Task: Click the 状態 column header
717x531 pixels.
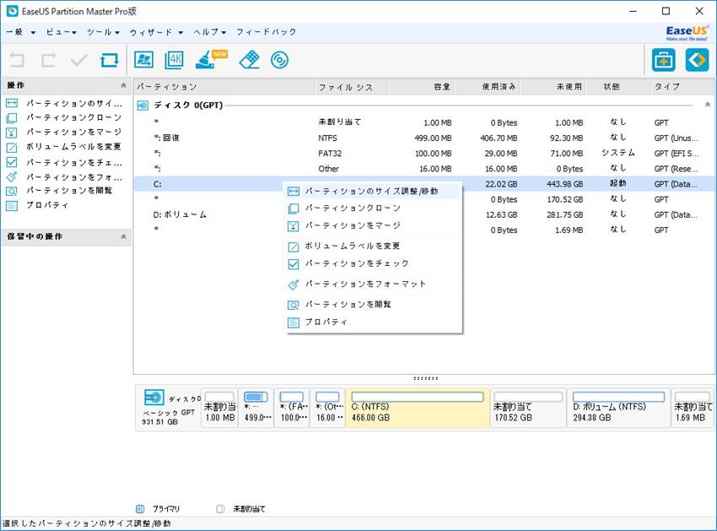Action: pos(618,86)
